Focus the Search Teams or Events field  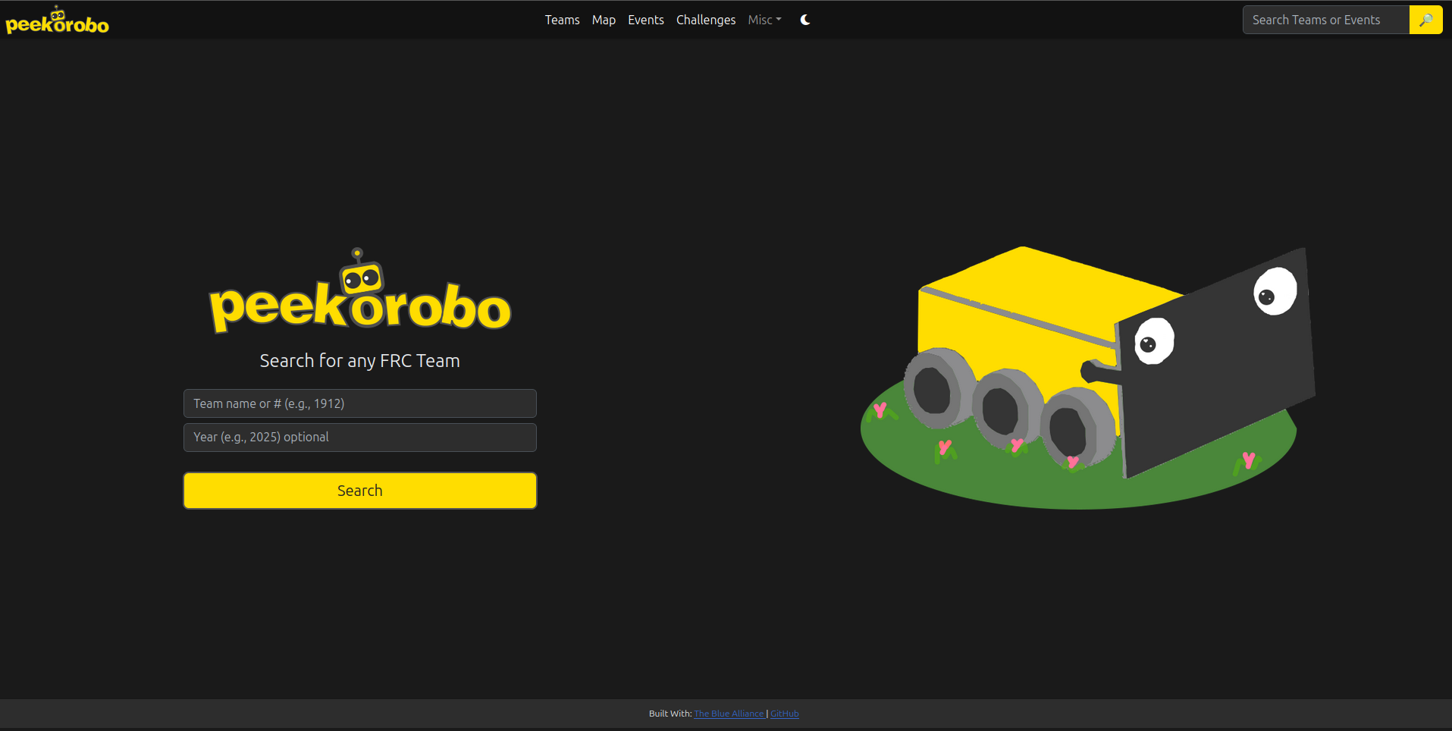[x=1326, y=20]
